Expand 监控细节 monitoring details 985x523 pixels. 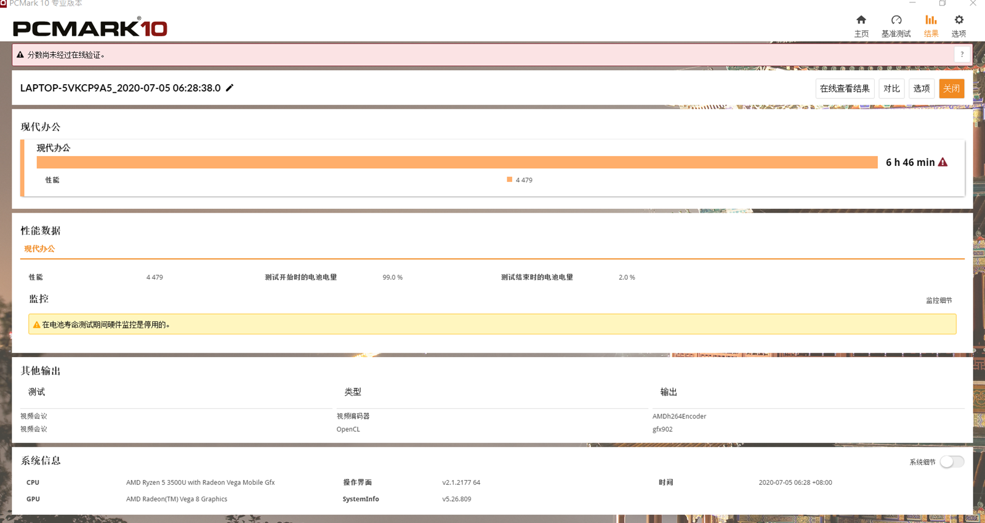(938, 301)
